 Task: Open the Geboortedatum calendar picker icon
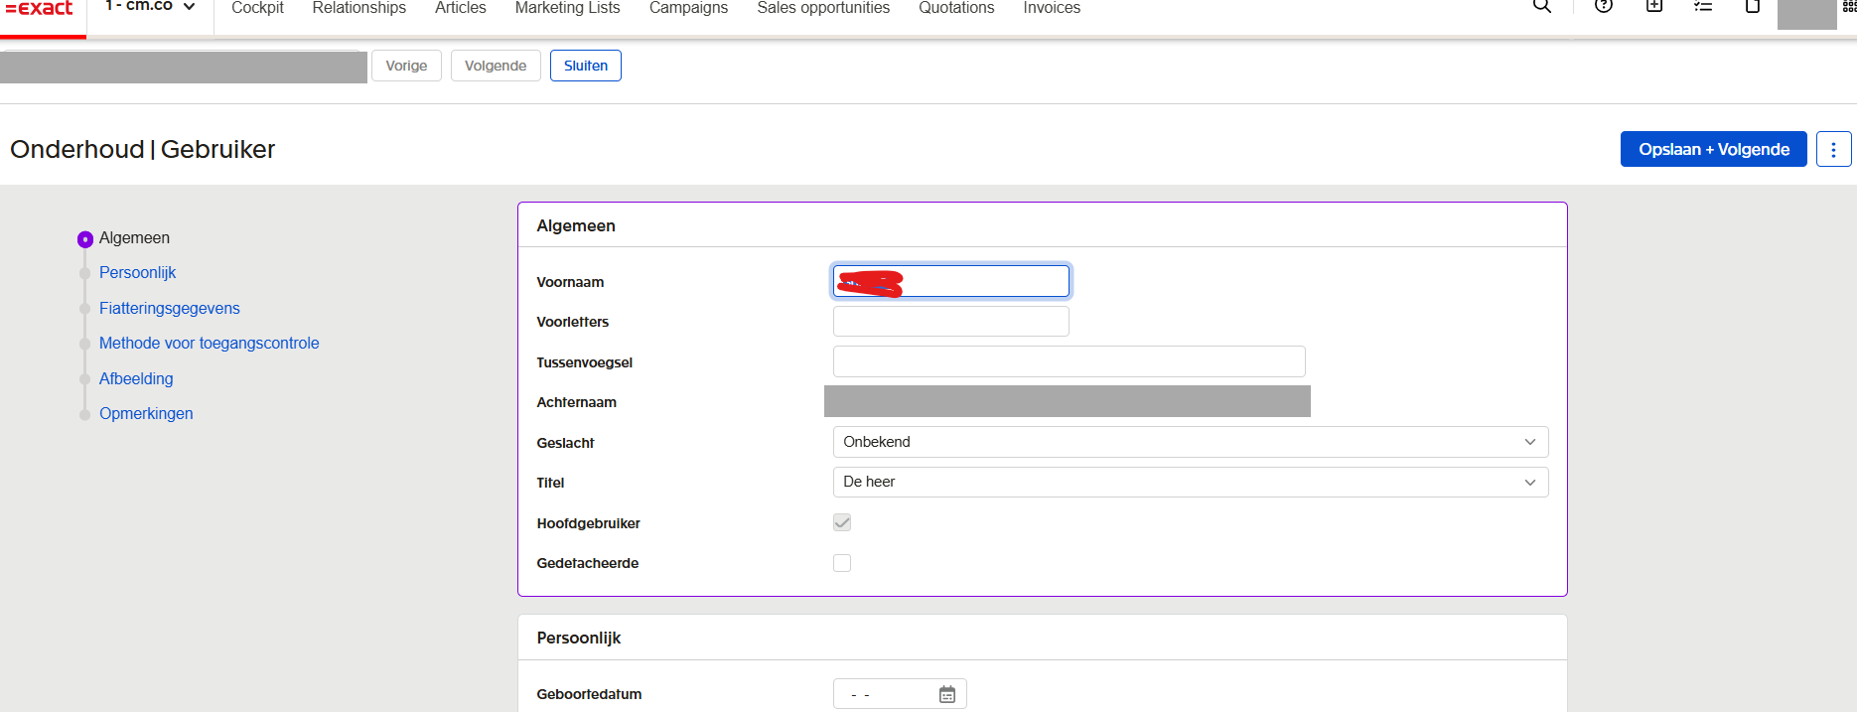pos(947,694)
